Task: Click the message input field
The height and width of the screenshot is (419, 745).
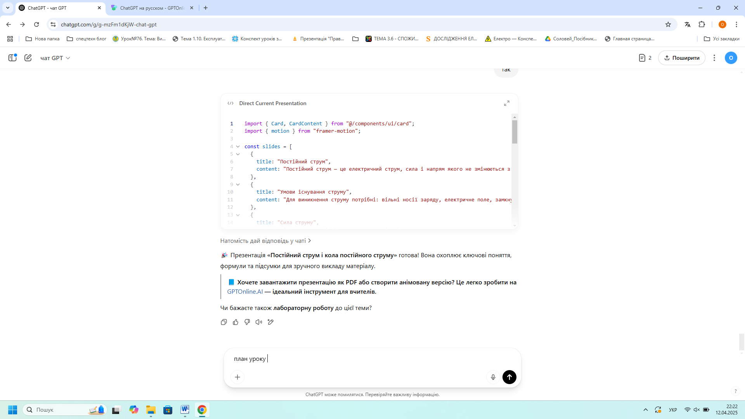Action: [x=372, y=359]
